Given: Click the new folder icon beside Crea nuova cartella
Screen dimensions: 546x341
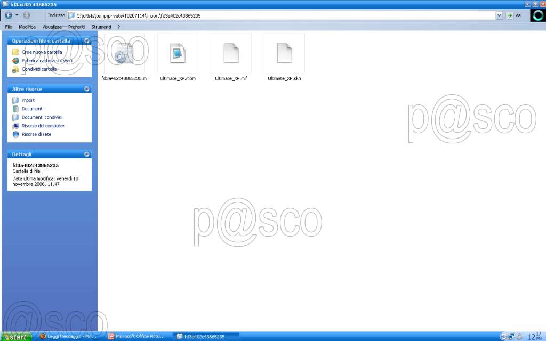Looking at the screenshot, I should pos(15,52).
